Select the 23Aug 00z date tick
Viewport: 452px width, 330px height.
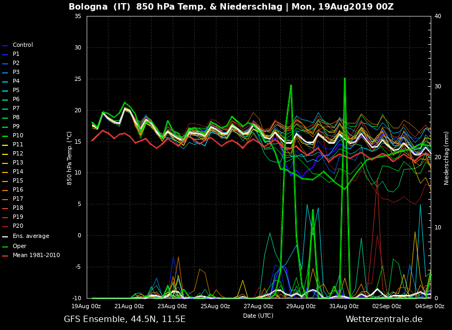coord(172,307)
